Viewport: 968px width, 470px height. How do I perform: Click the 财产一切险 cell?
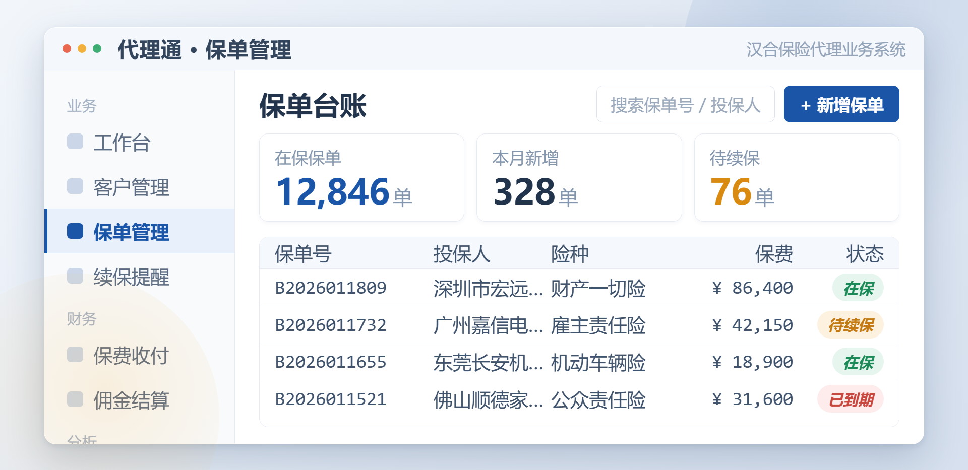pos(598,288)
